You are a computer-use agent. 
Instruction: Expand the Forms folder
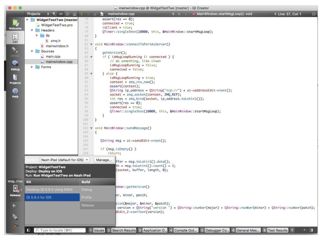point(32,67)
